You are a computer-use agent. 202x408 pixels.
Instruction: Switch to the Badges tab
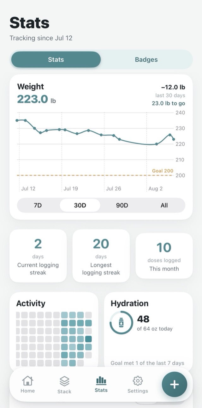click(x=146, y=59)
